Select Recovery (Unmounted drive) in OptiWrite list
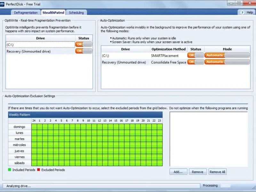This screenshot has width=256, height=192. [40, 51]
